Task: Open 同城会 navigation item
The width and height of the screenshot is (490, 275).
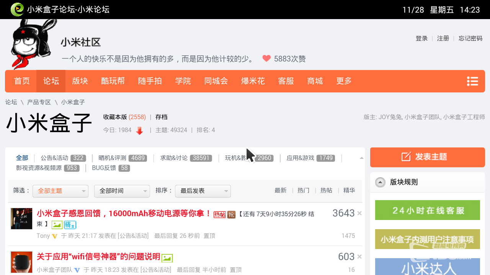Action: click(x=216, y=81)
